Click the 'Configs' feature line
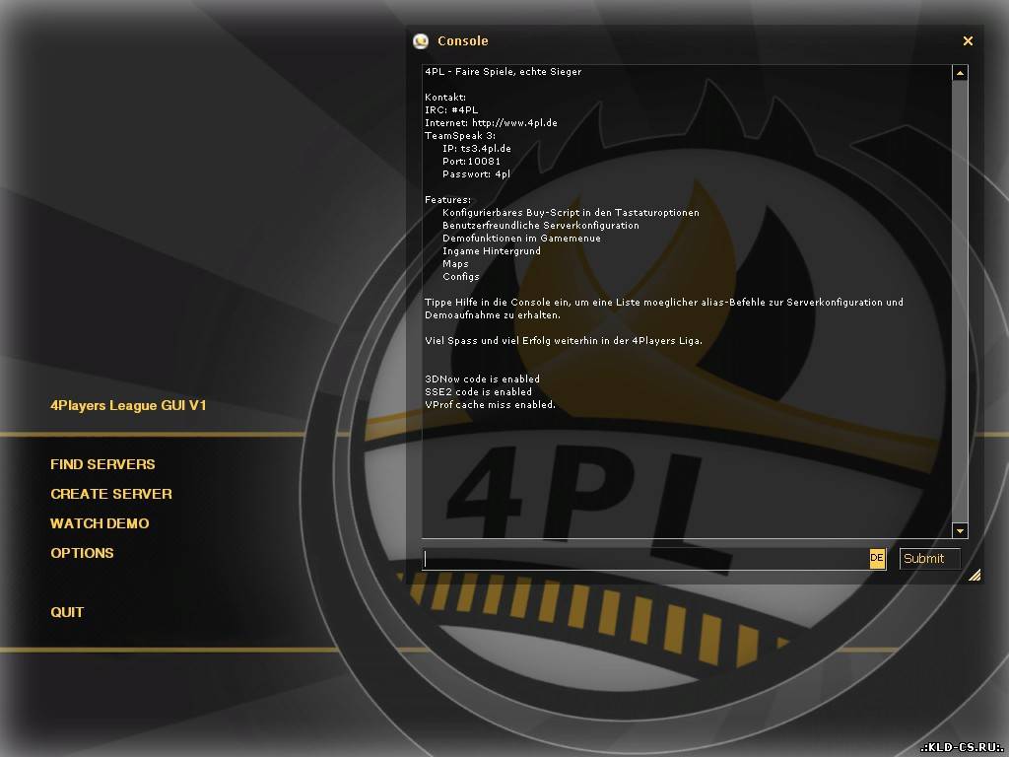 point(461,277)
